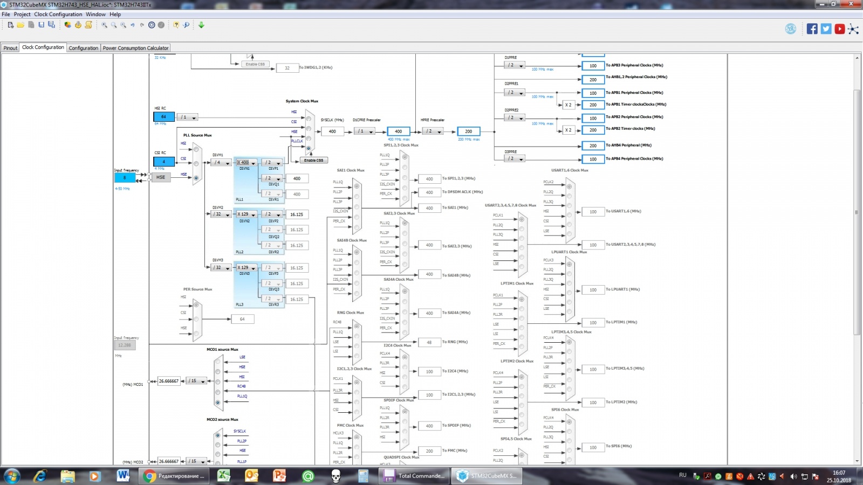
Task: Click the Help question mark toolbar icon
Action: [176, 25]
